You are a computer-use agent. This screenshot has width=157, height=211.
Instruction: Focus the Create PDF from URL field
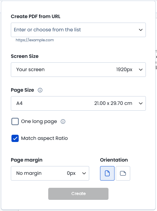[78, 30]
